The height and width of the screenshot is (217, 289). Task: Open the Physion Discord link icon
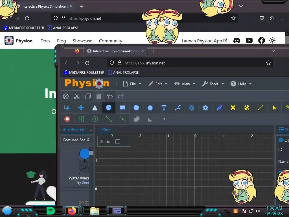237,40
